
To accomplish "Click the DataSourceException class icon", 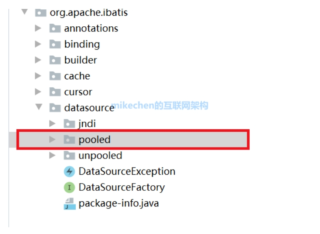I will click(x=69, y=172).
